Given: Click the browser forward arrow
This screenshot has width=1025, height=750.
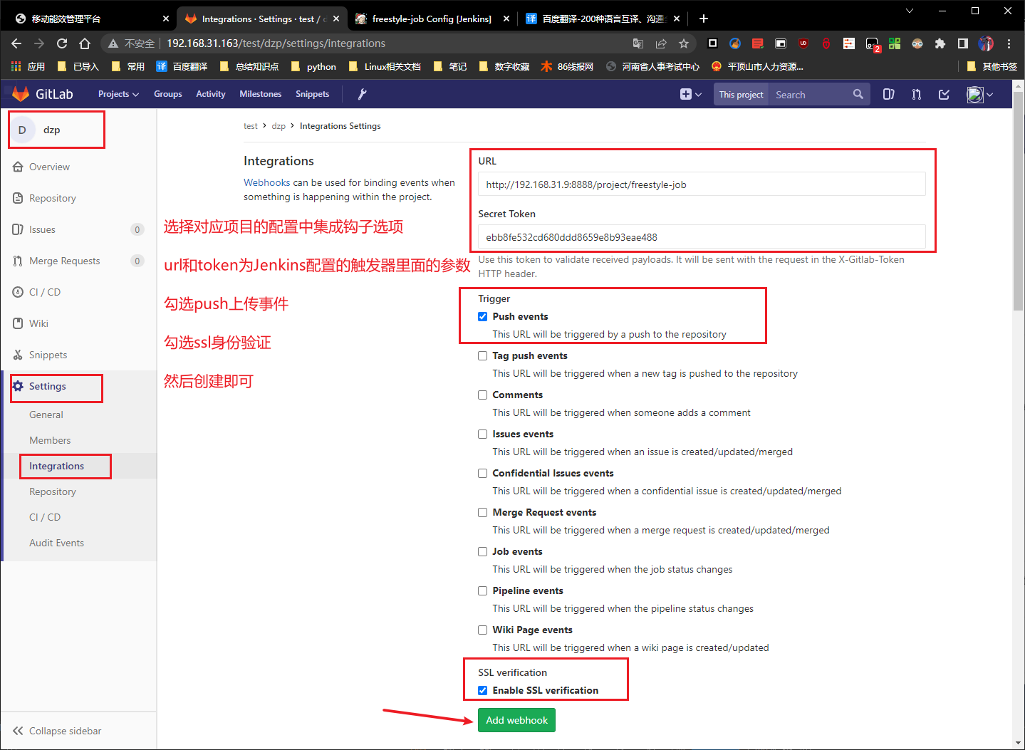Looking at the screenshot, I should (x=39, y=43).
